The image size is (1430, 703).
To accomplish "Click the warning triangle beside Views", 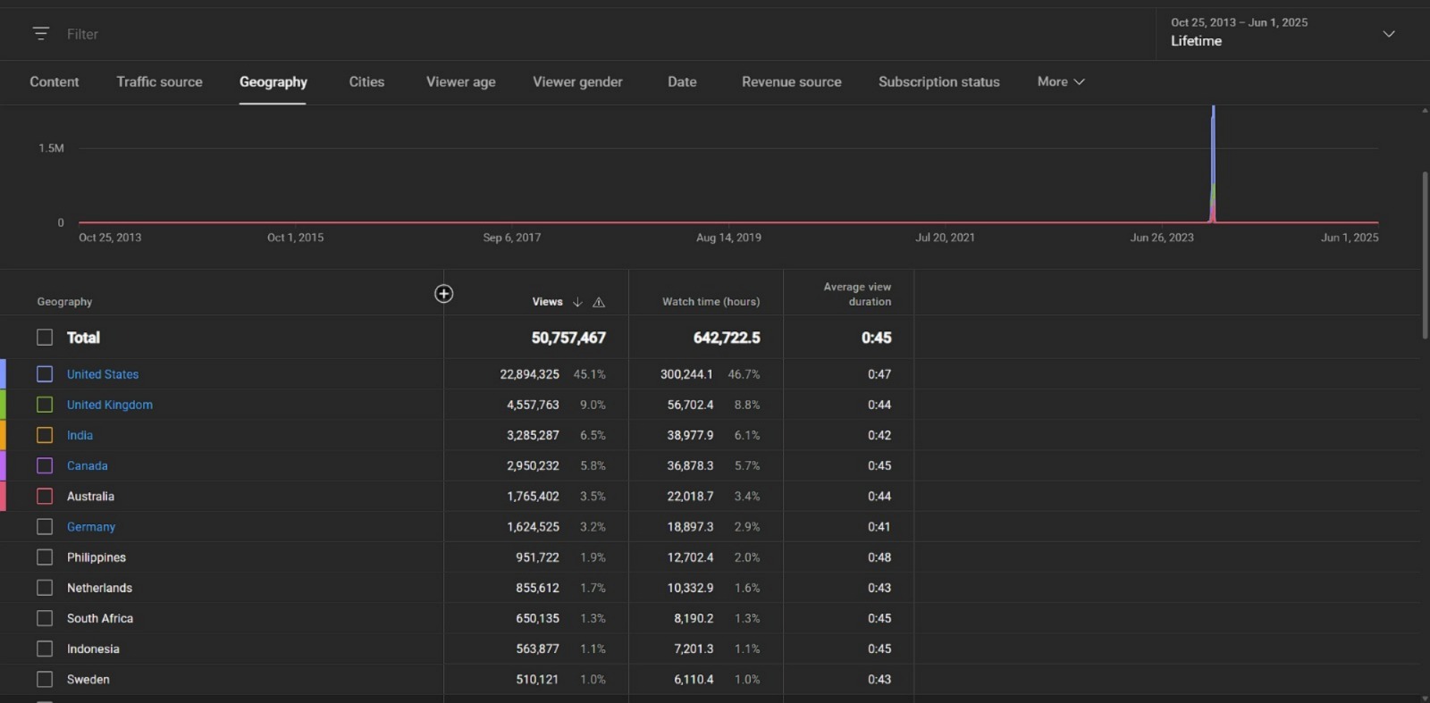I will (x=599, y=302).
